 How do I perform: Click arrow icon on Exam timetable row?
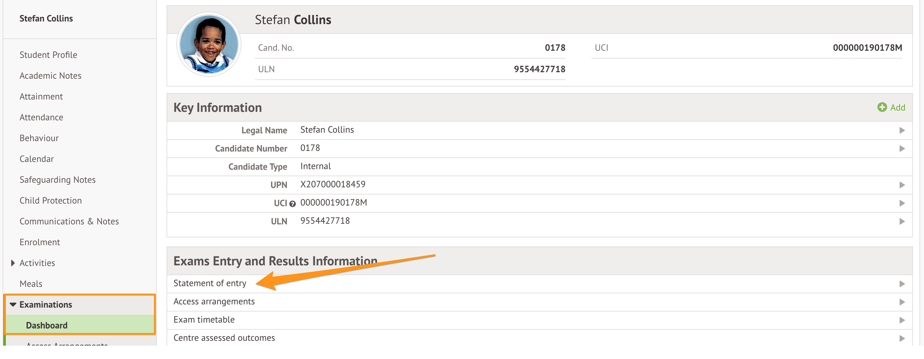(902, 320)
